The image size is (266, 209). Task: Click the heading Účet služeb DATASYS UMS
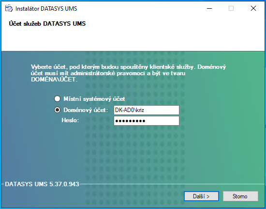(x=47, y=23)
